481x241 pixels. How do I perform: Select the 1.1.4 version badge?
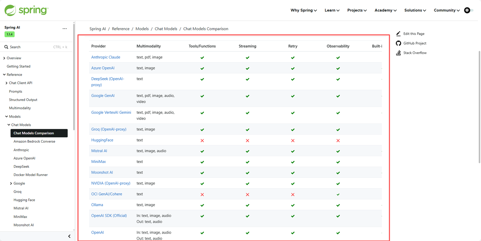pyautogui.click(x=9, y=34)
